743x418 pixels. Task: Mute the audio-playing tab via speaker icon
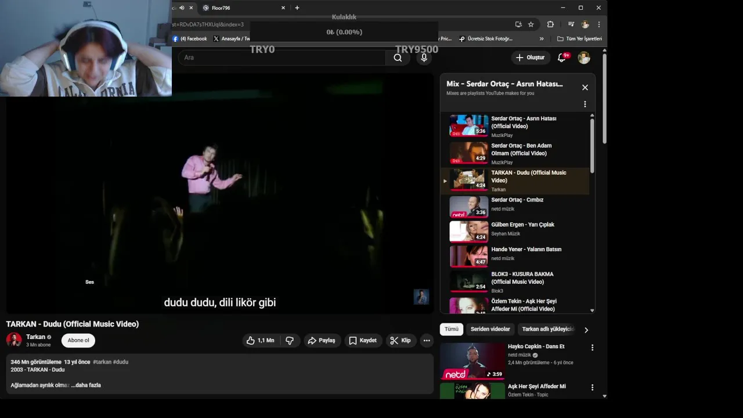182,8
